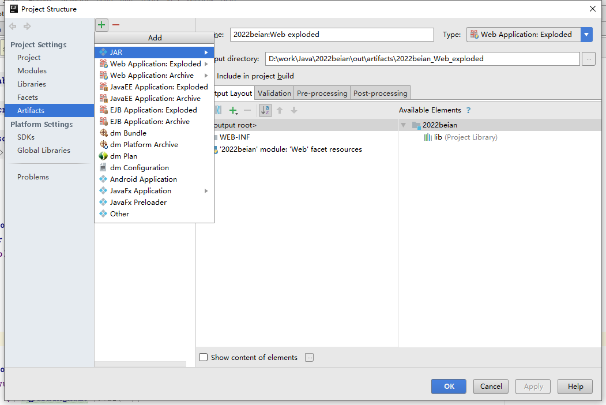This screenshot has height=405, width=606.
Task: Click the ellipsis icon beside Show content of elements
Action: pyautogui.click(x=310, y=358)
